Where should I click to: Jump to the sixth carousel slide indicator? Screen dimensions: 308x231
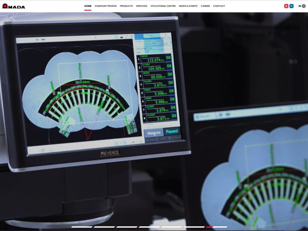point(194,227)
